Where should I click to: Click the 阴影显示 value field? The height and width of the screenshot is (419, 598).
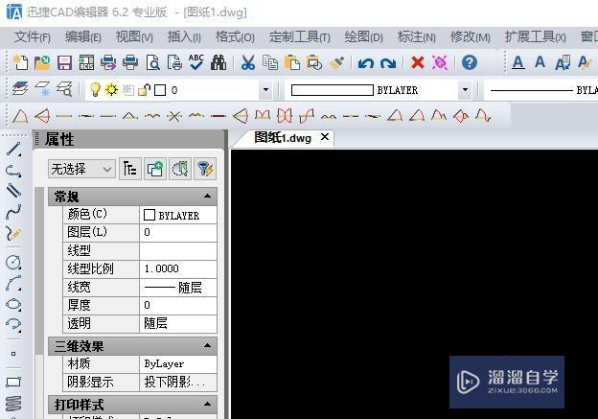pos(178,382)
